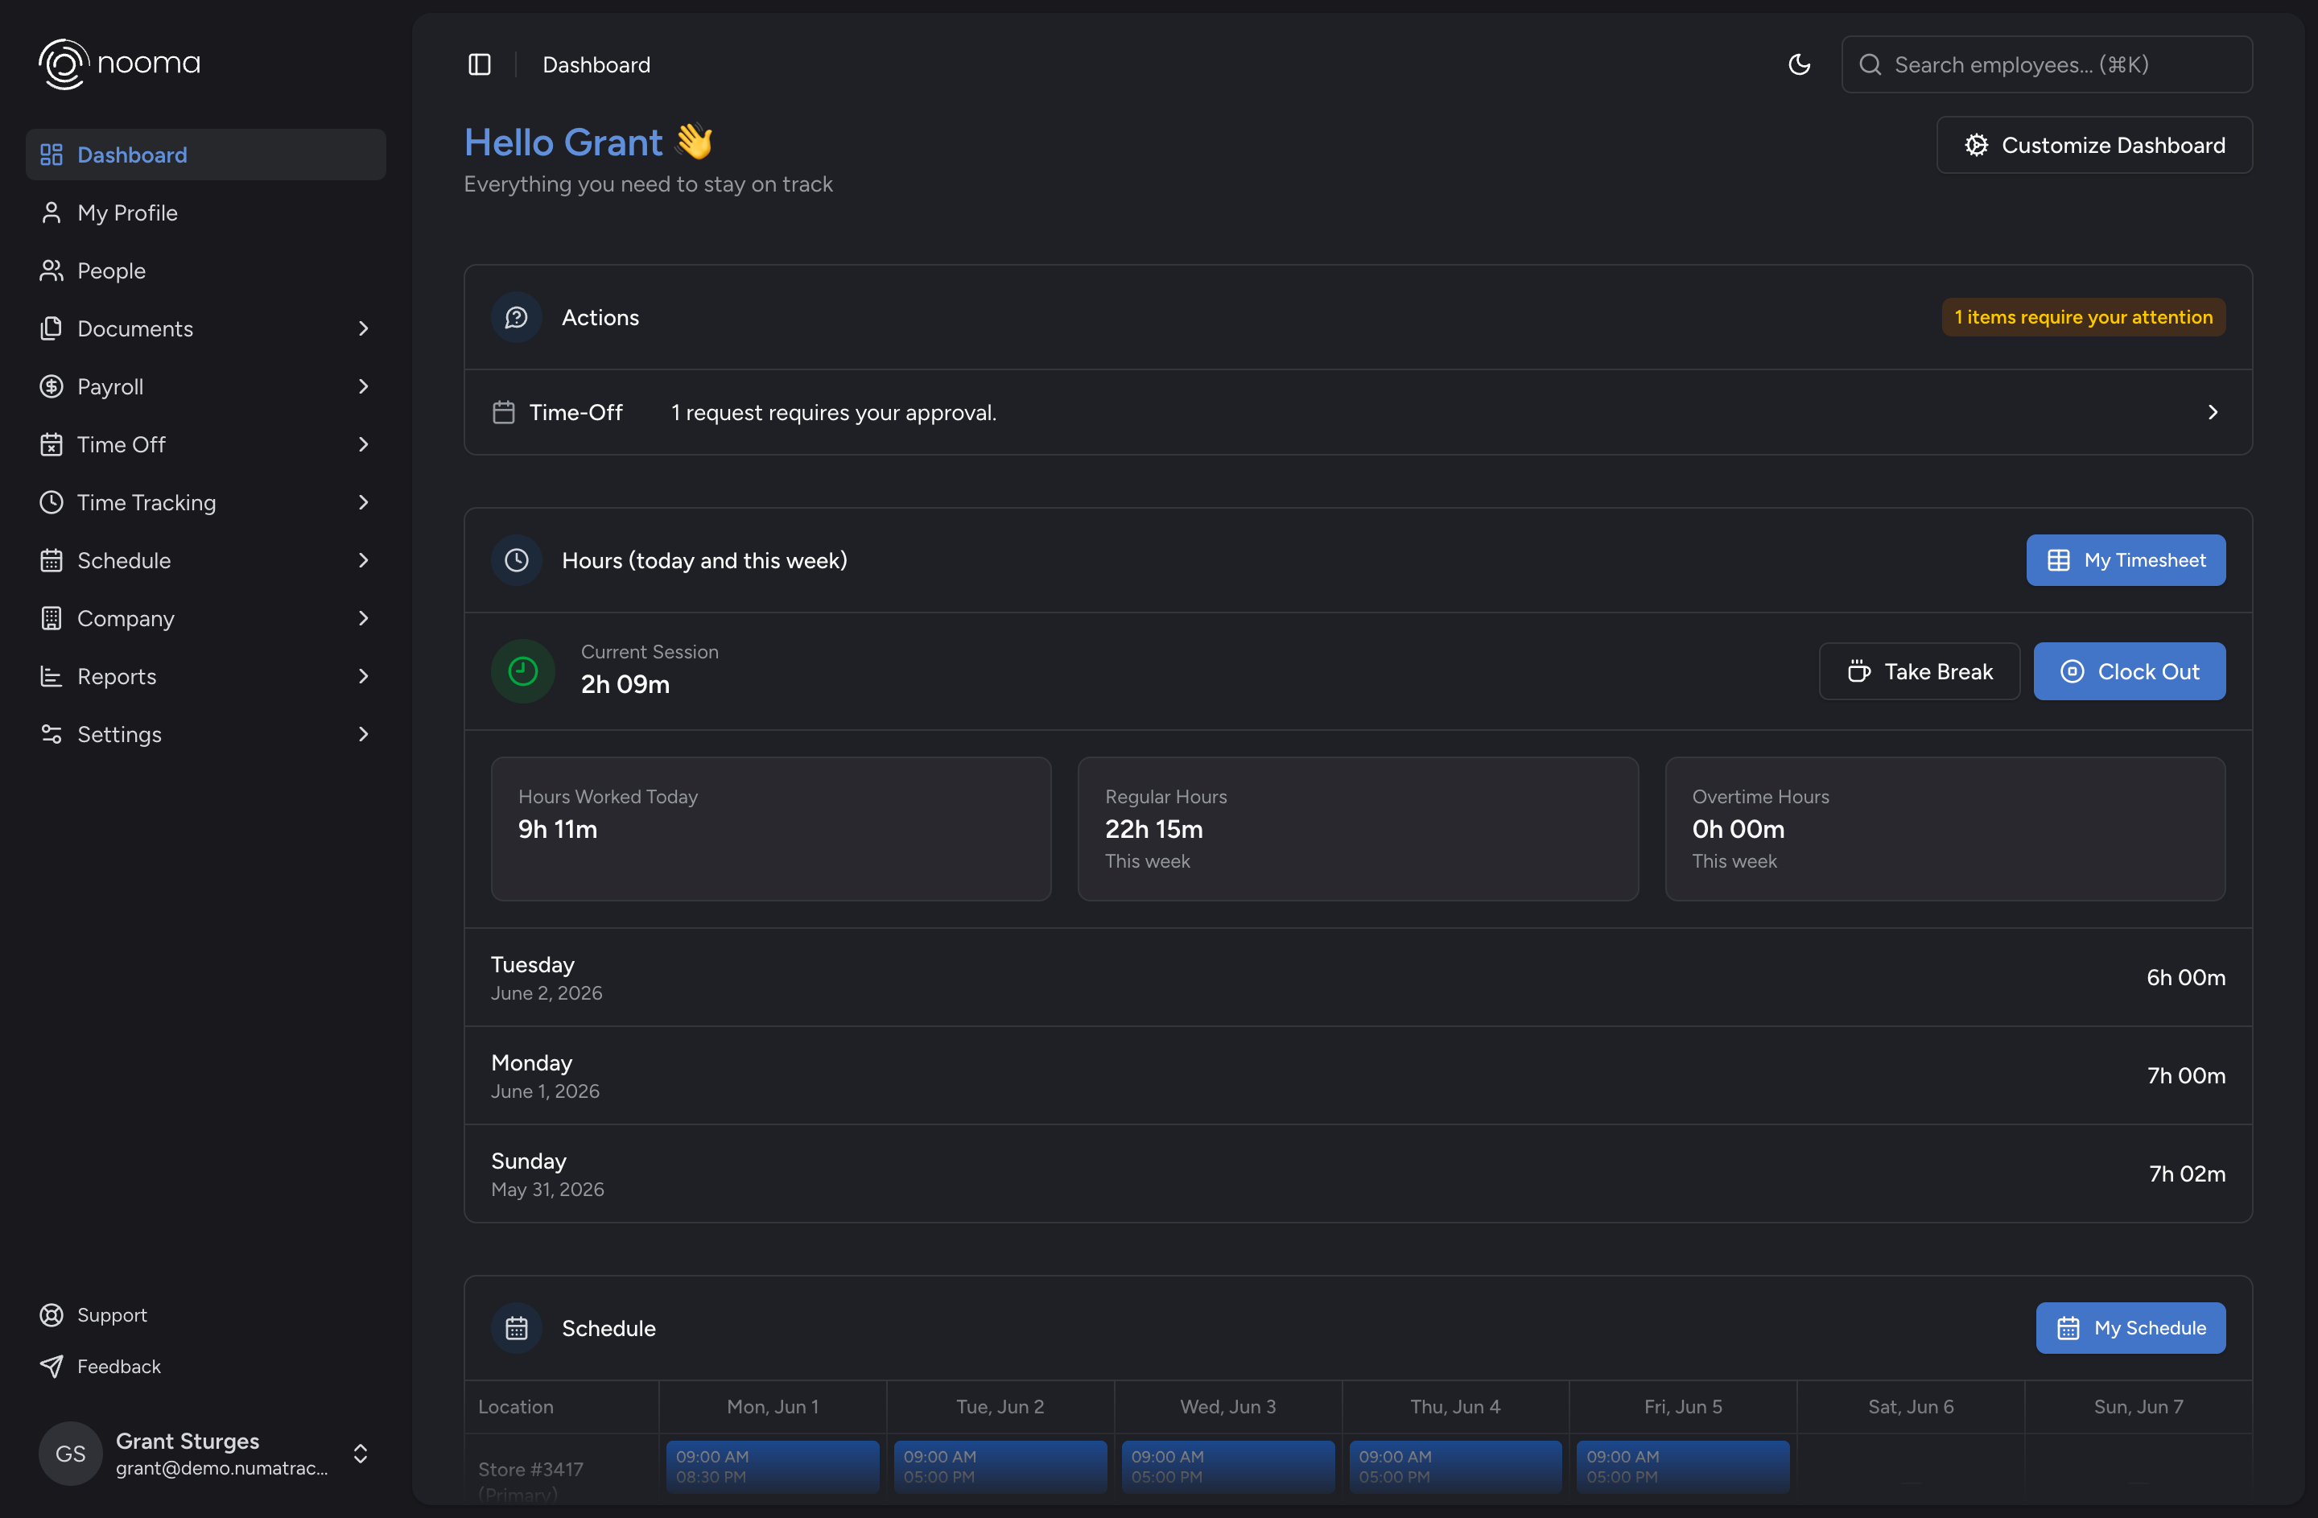Open the Grant Sturges account switcher
This screenshot has height=1518, width=2318.
tap(205, 1453)
